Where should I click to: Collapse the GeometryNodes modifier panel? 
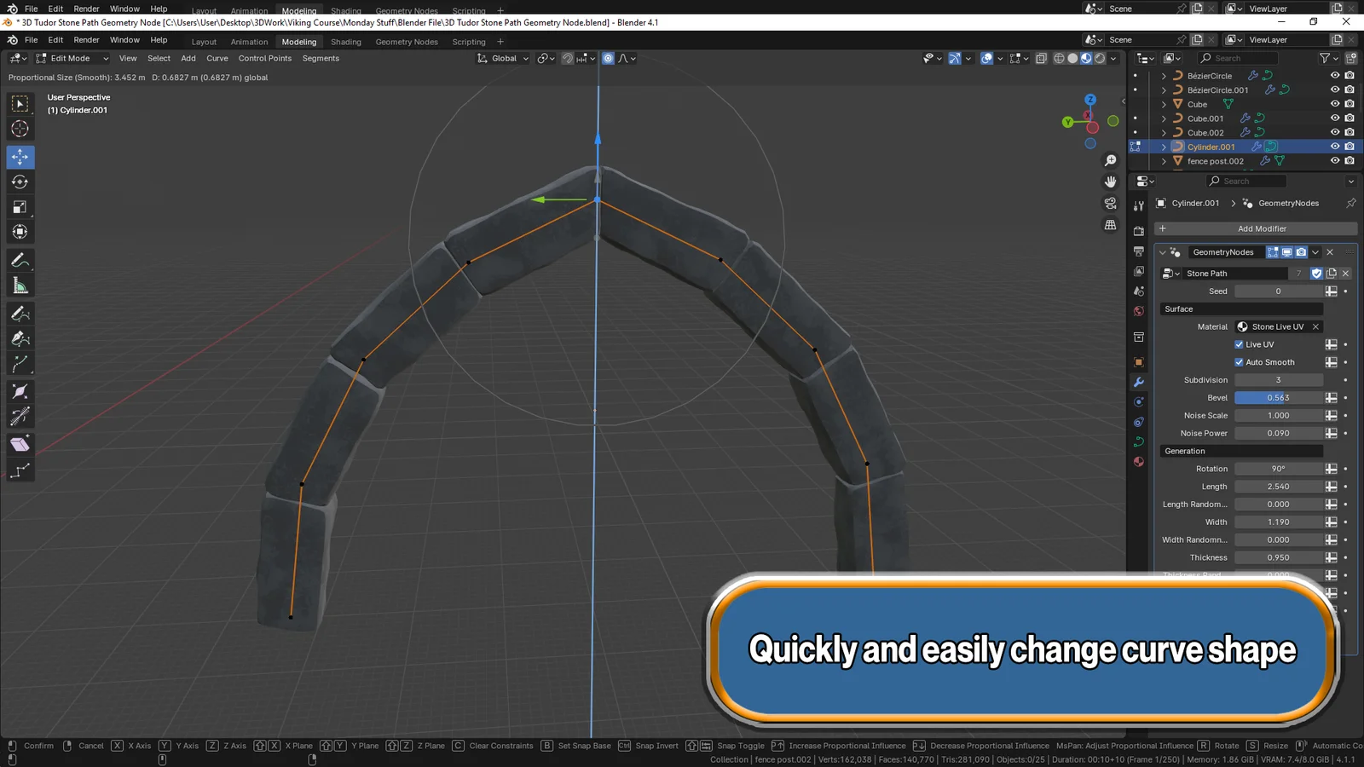1163,251
